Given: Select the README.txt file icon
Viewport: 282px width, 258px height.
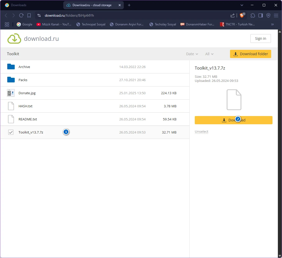Looking at the screenshot, I should point(11,119).
